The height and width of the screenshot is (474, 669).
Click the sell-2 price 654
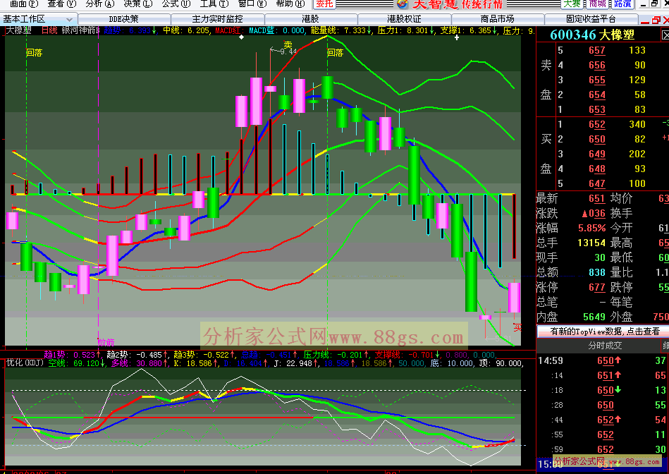597,95
